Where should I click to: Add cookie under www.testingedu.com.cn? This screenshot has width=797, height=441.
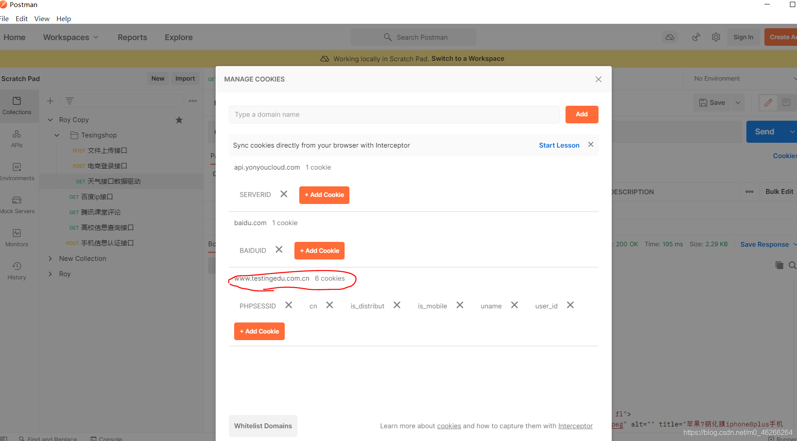pyautogui.click(x=259, y=331)
